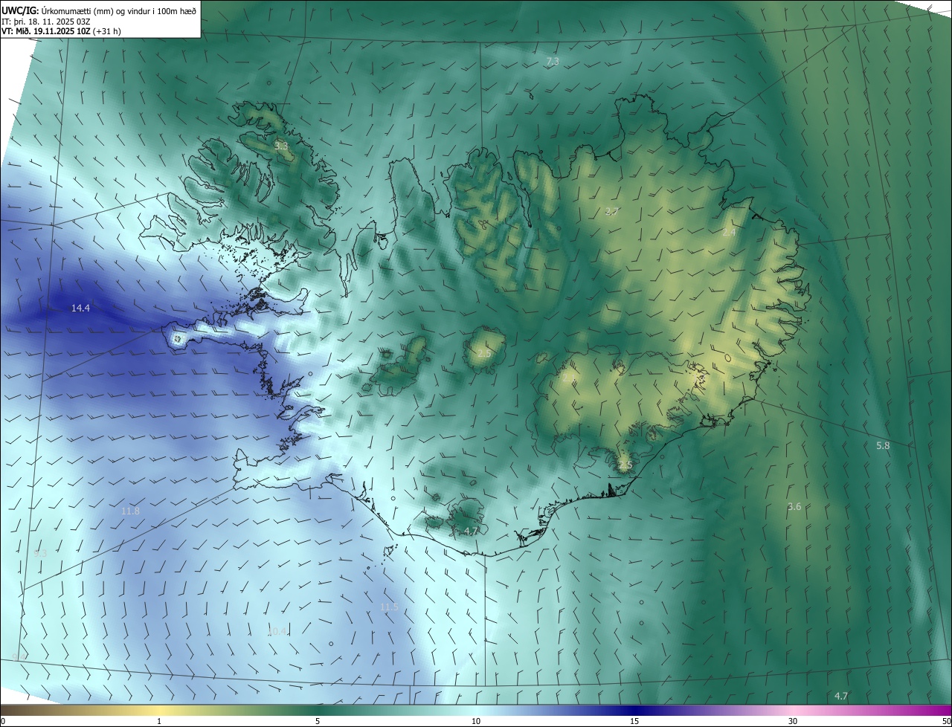Click the 3.6 value label southeast of Iceland

tap(794, 507)
